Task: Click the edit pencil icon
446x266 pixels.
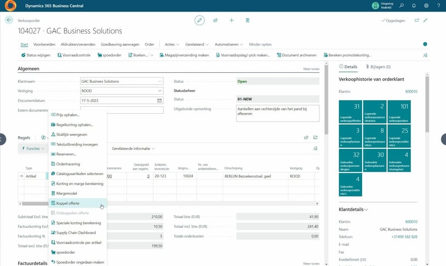Action: point(199,20)
